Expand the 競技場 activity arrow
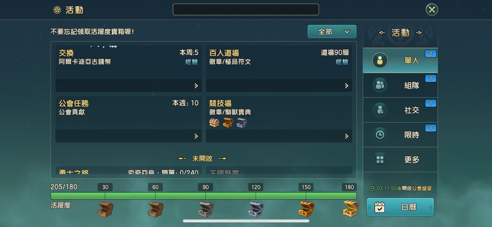 click(347, 136)
